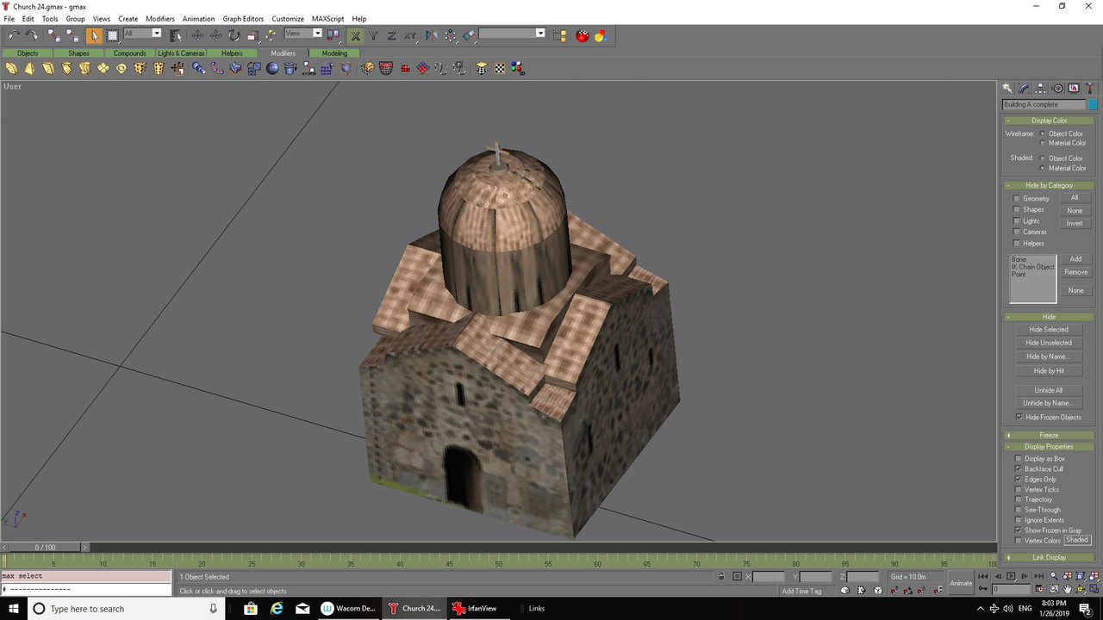Viewport: 1103px width, 620px height.
Task: Click the Mirror Selected Objects icon
Action: tap(432, 35)
